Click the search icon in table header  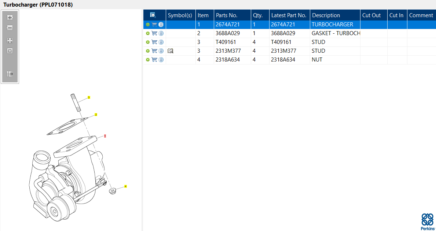153,15
